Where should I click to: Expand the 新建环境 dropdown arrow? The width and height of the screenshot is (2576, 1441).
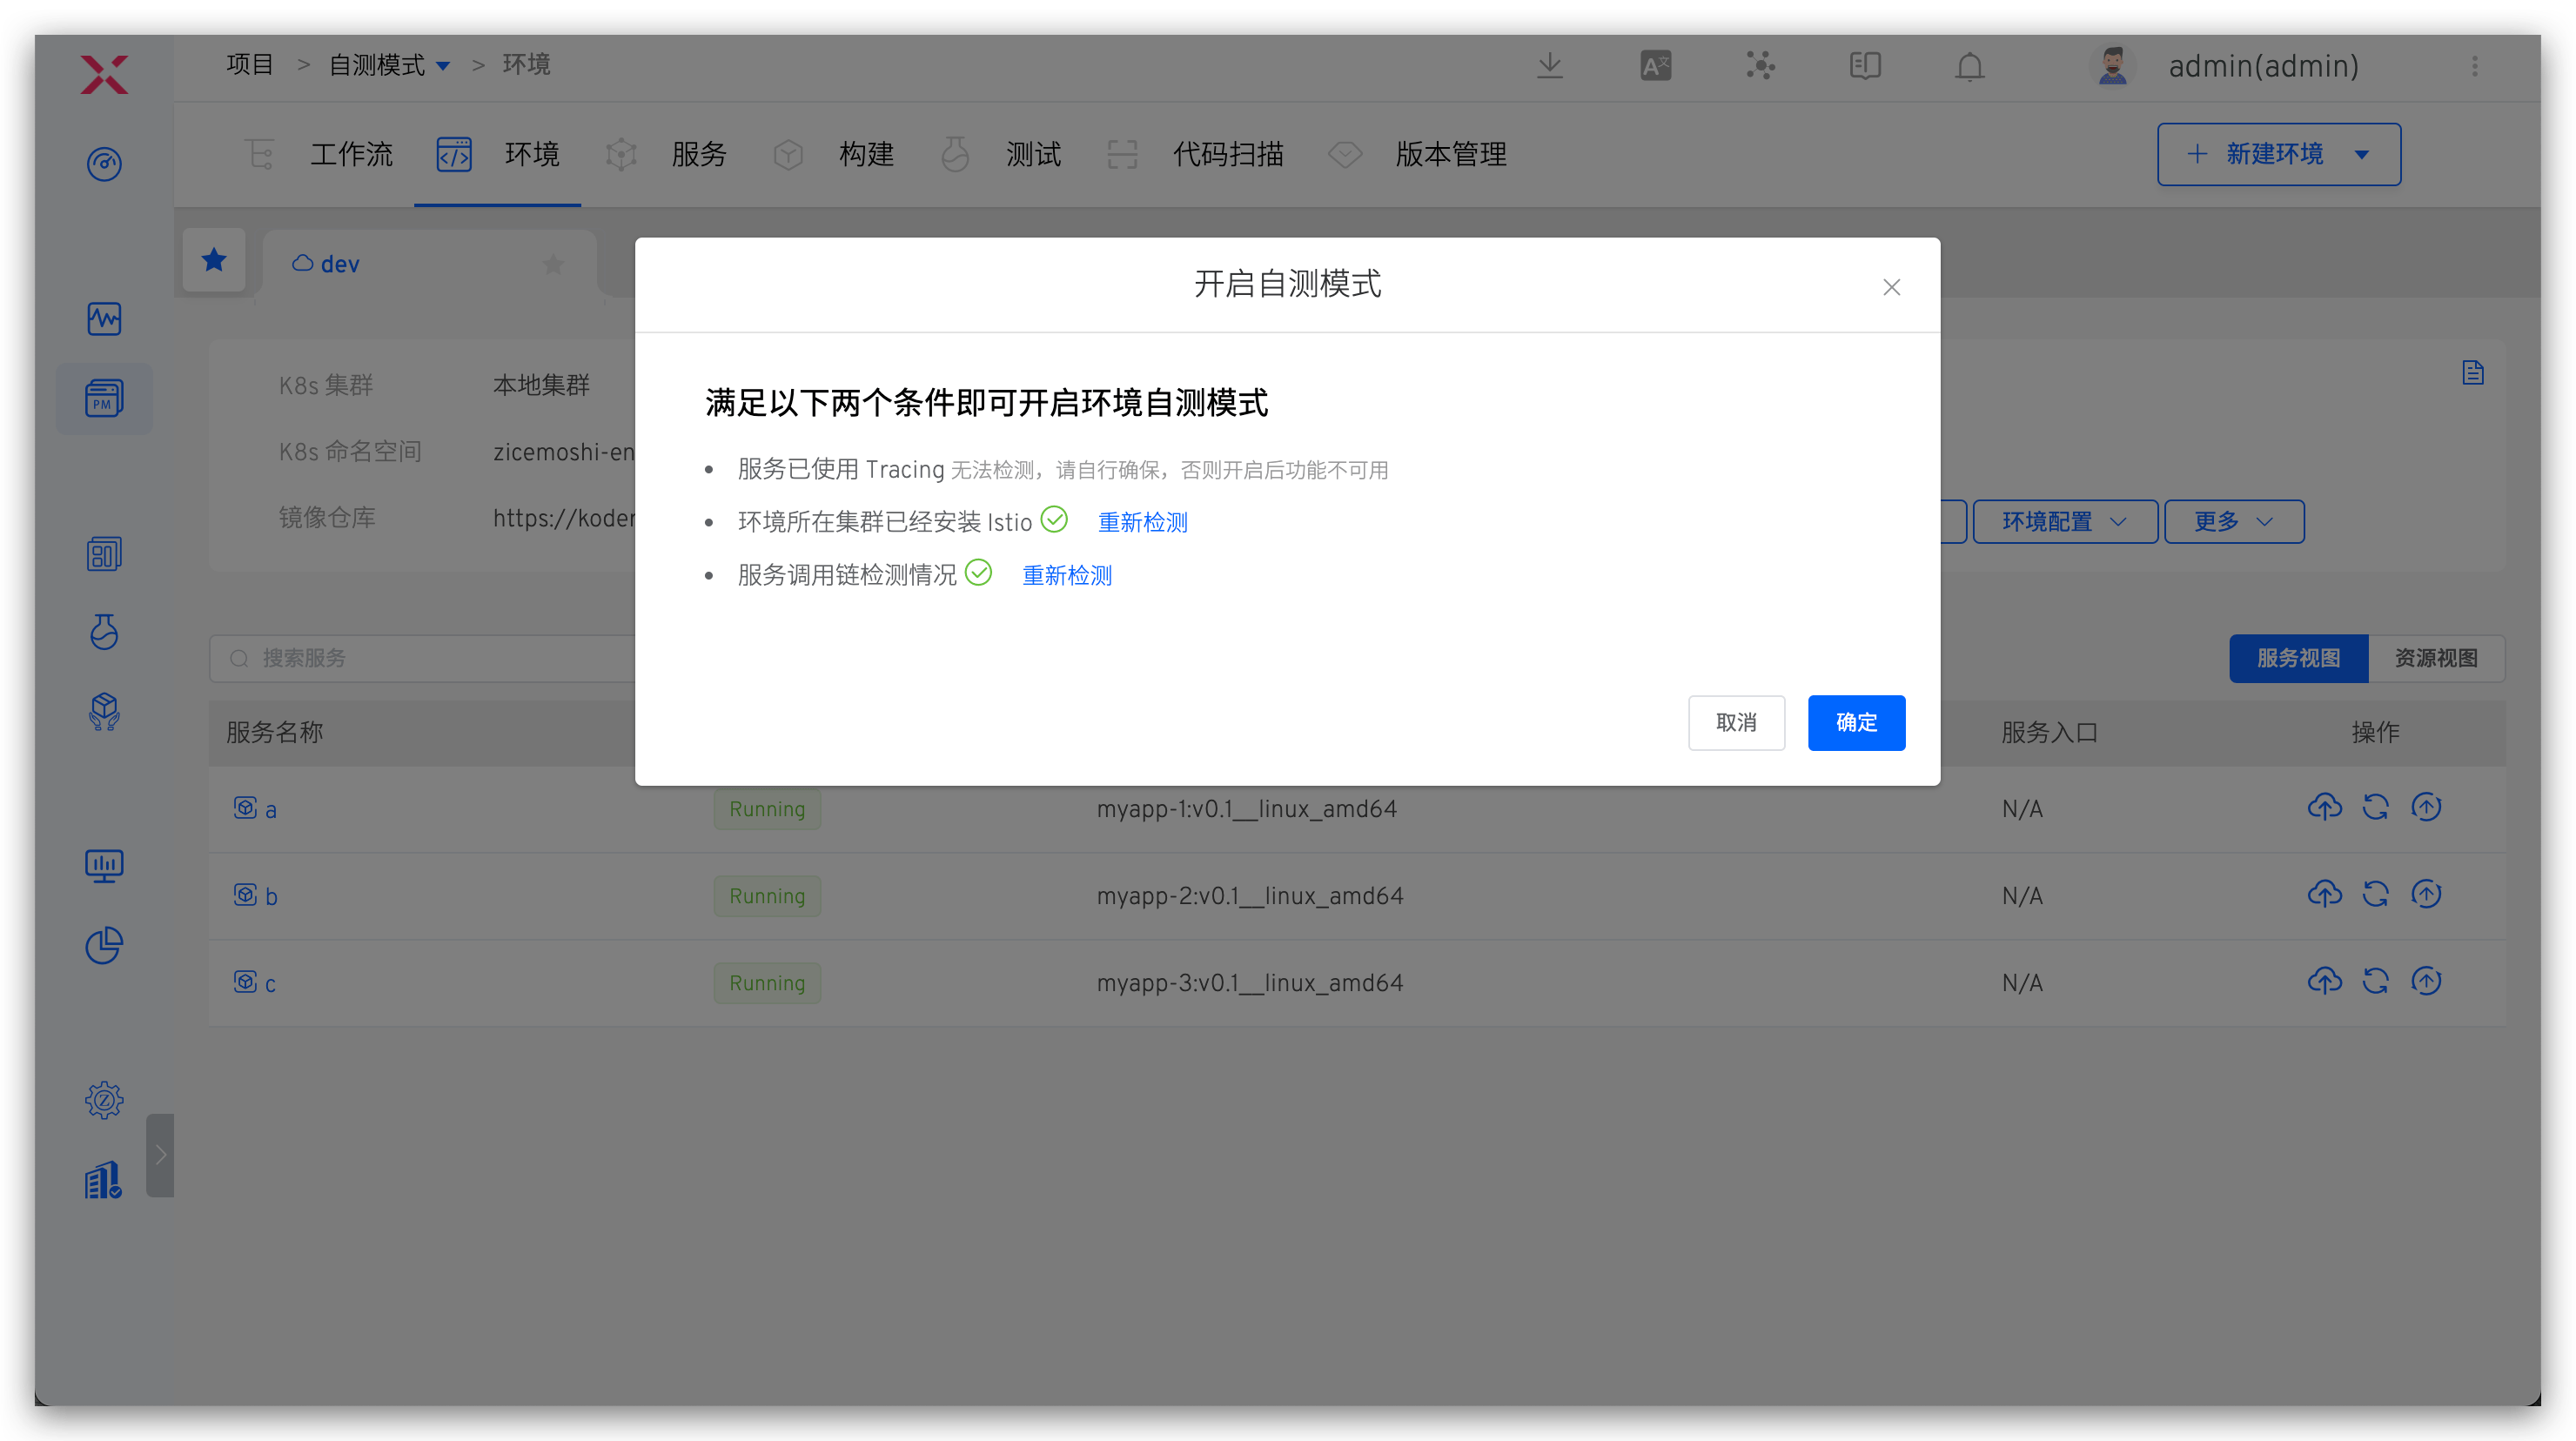[x=2364, y=154]
